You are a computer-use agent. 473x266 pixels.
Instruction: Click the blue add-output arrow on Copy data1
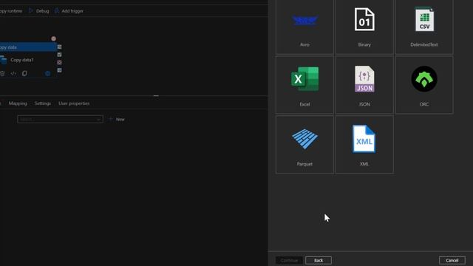[x=47, y=73]
